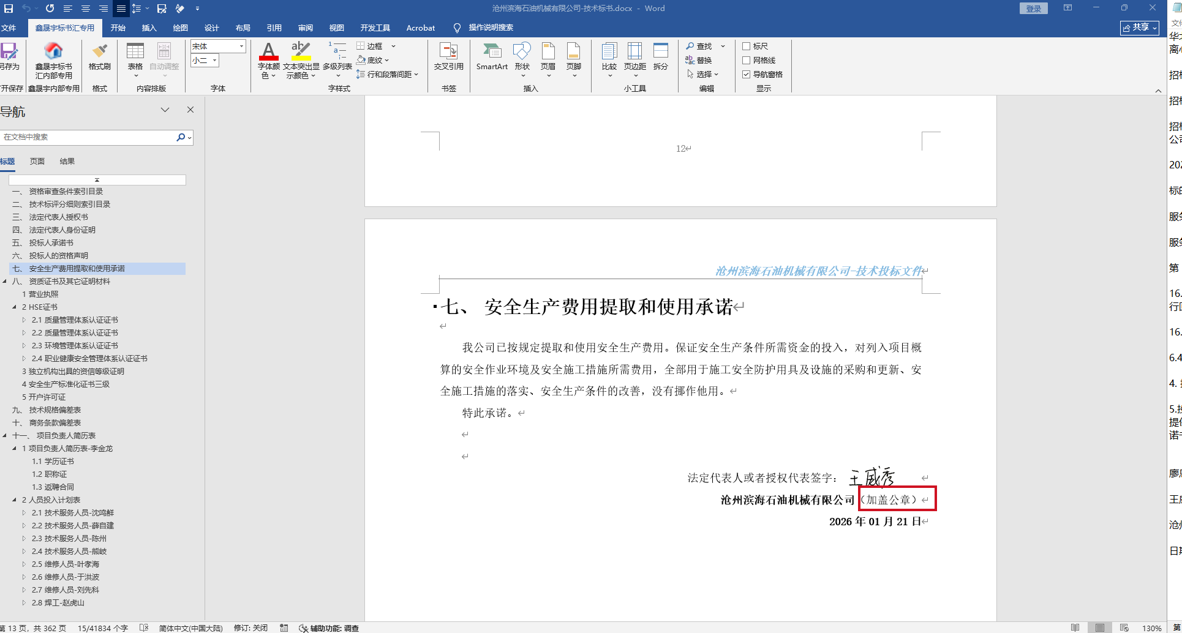This screenshot has height=633, width=1182.
Task: Click the 共享 share button
Action: (1140, 28)
